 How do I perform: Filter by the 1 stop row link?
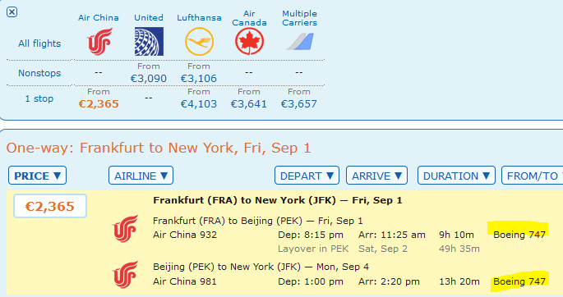[x=39, y=98]
